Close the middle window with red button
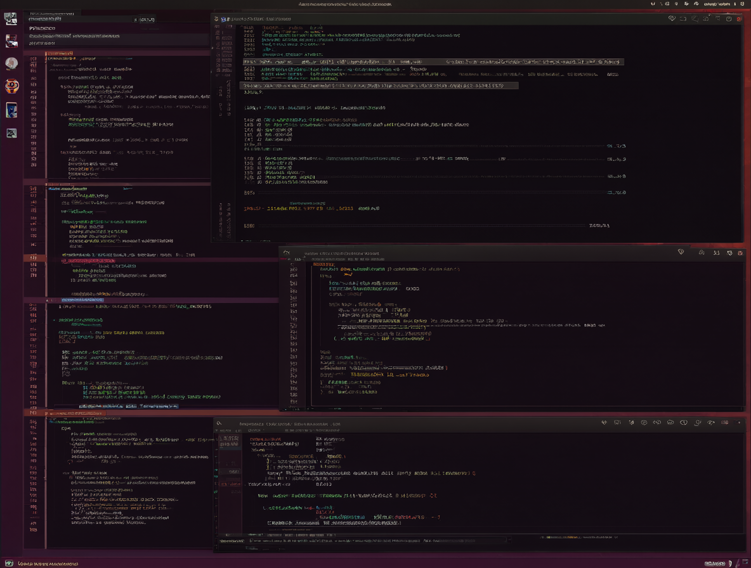Image resolution: width=751 pixels, height=568 pixels. (740, 253)
